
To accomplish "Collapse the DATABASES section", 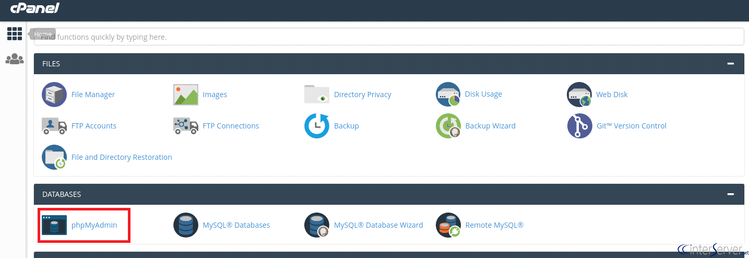I will pyautogui.click(x=731, y=194).
